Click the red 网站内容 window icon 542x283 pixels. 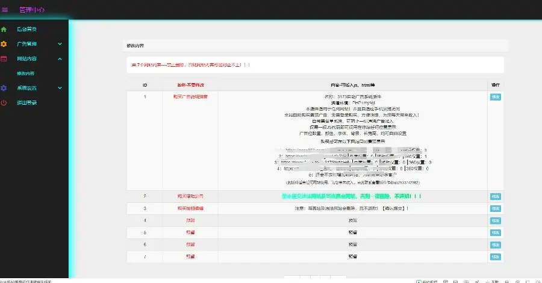(4, 59)
